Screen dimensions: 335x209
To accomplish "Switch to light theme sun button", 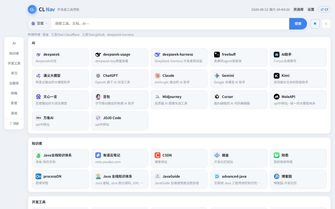I will tap(315, 24).
